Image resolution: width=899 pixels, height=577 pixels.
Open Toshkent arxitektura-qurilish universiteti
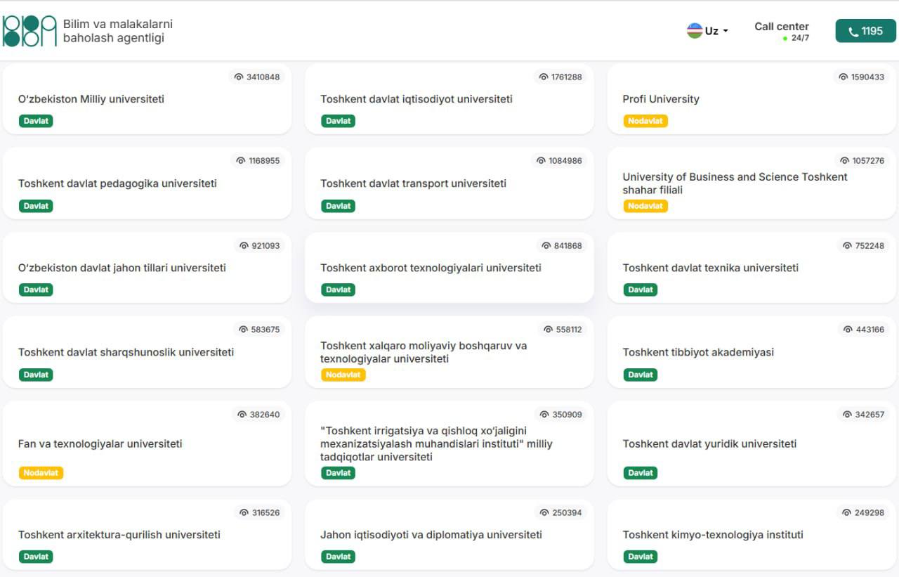point(147,534)
